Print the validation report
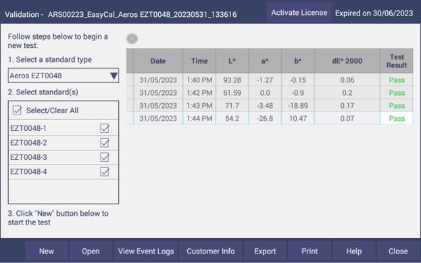 click(x=309, y=252)
